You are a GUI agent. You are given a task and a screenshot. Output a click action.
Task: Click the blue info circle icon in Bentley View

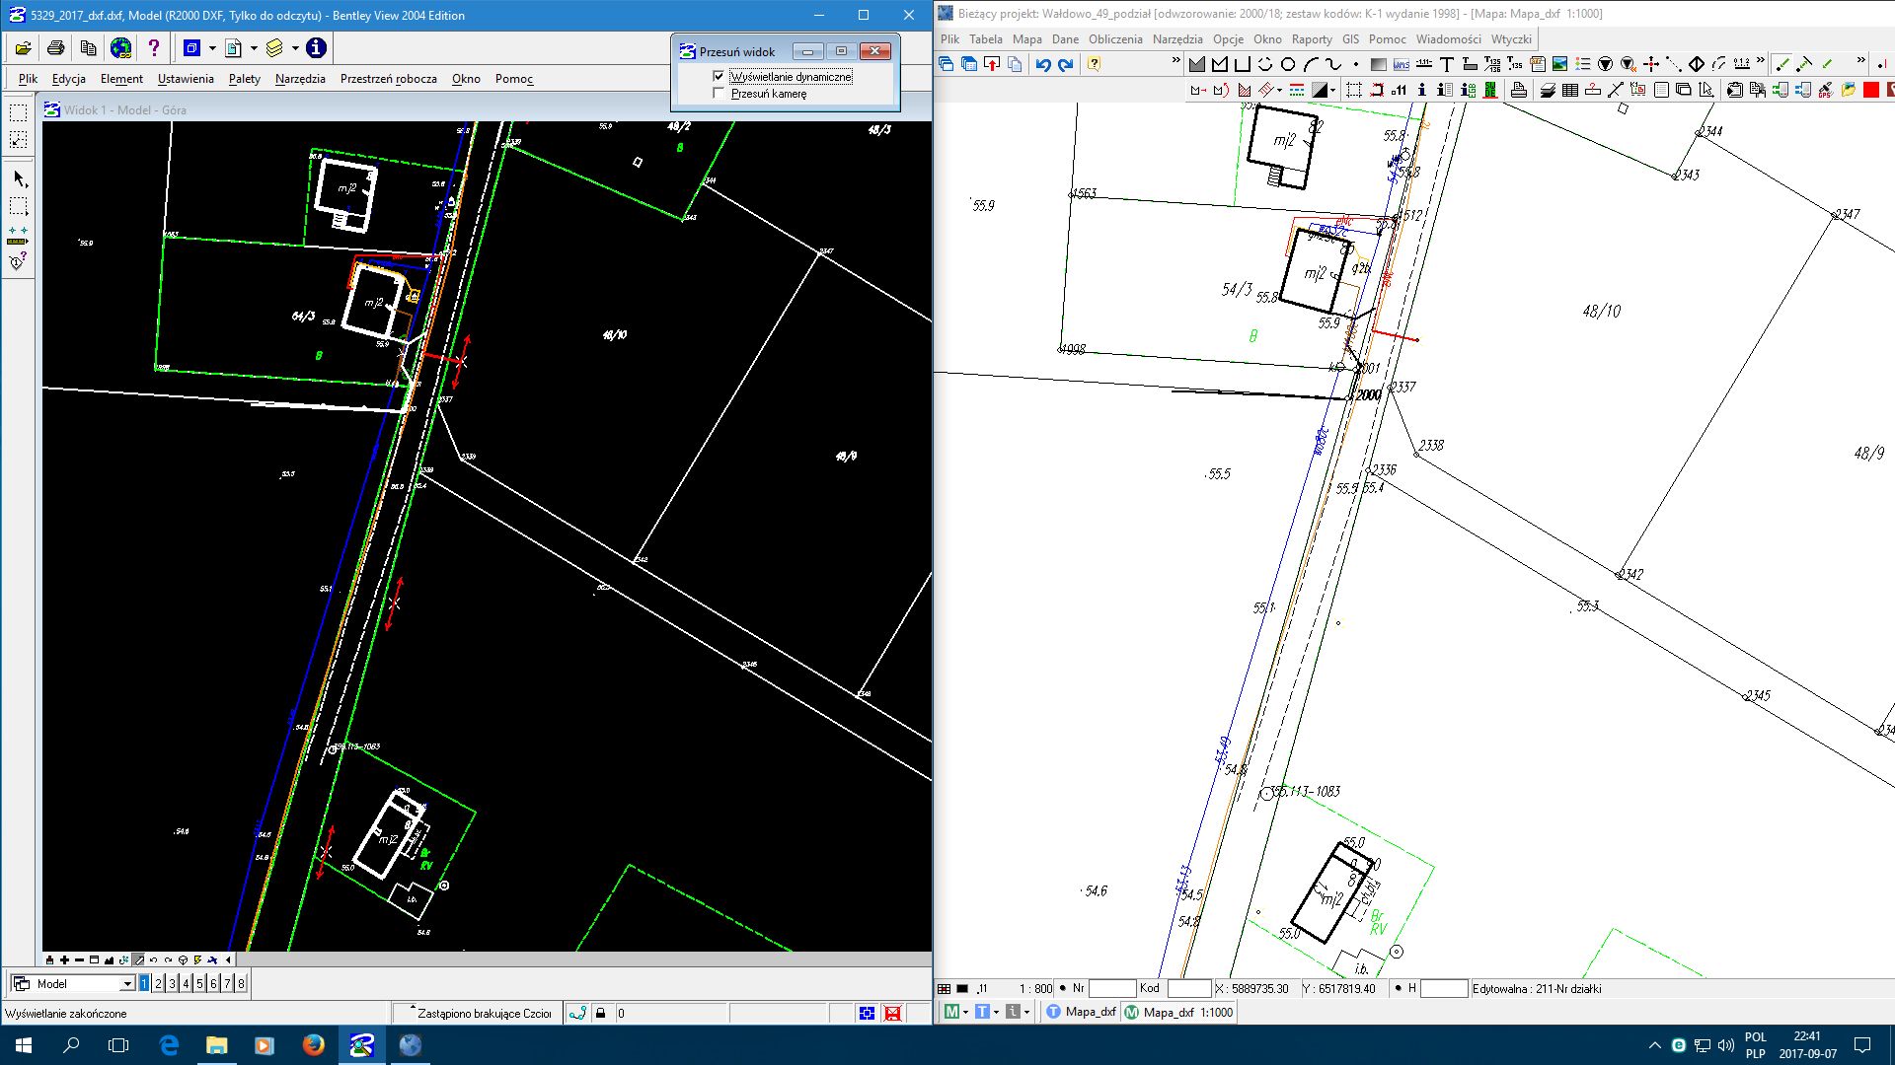(316, 47)
